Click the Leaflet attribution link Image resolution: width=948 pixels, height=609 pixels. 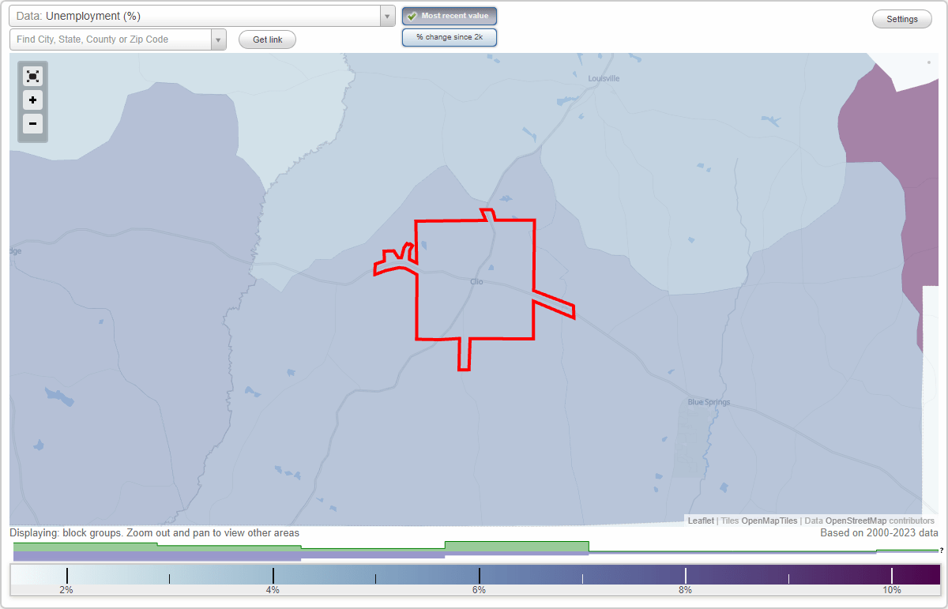click(701, 521)
